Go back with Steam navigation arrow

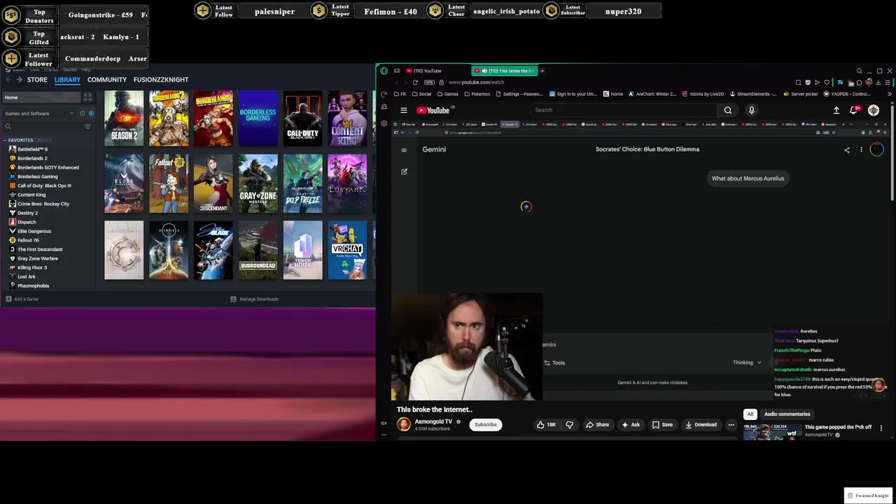(x=8, y=80)
